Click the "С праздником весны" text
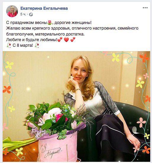152x163 pixels. (27, 23)
